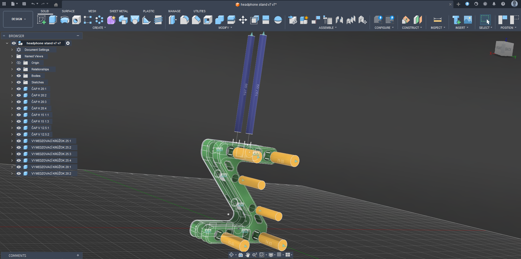Select VYMEDZOVACÍ KRÚŽOK 25:3 component
521x259 pixels.
tap(51, 154)
